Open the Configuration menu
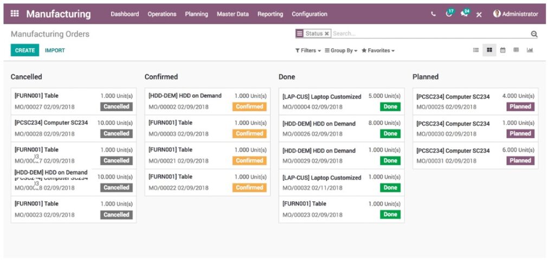 (x=309, y=14)
